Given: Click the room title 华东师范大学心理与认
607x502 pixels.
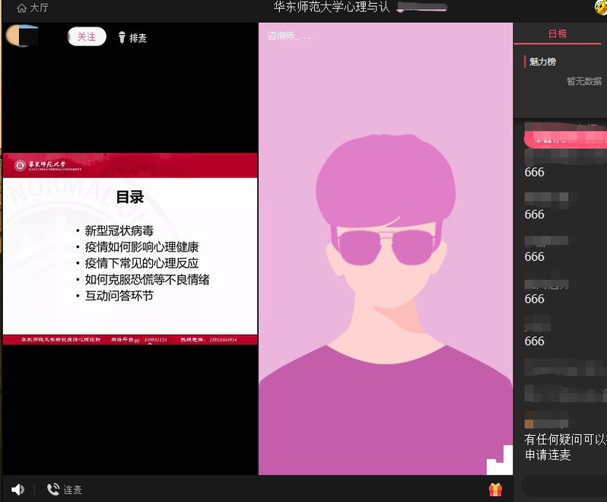Looking at the screenshot, I should click(x=332, y=8).
